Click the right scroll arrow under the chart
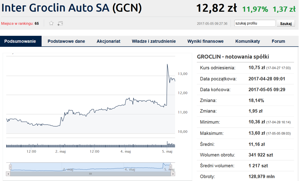Viewport: 299px width, 181px height. click(x=173, y=174)
